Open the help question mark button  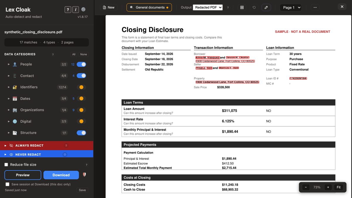(x=68, y=10)
